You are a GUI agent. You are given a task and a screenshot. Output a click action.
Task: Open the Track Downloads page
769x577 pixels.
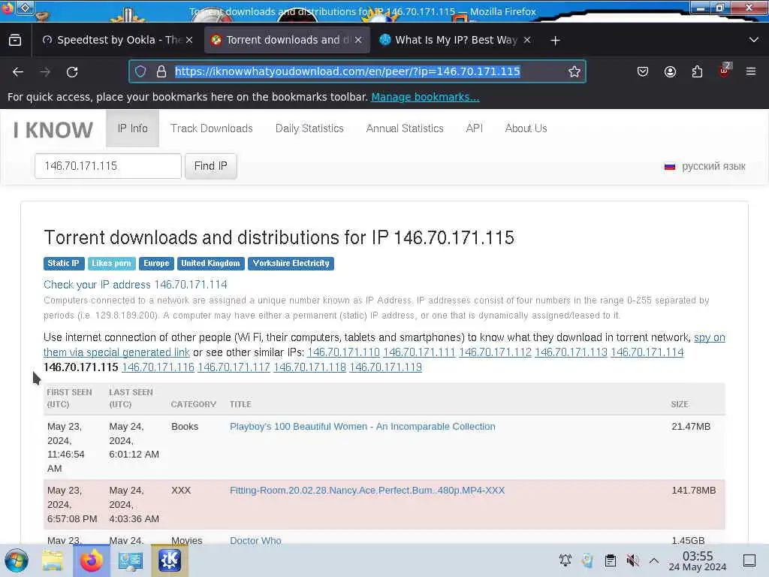coord(211,128)
